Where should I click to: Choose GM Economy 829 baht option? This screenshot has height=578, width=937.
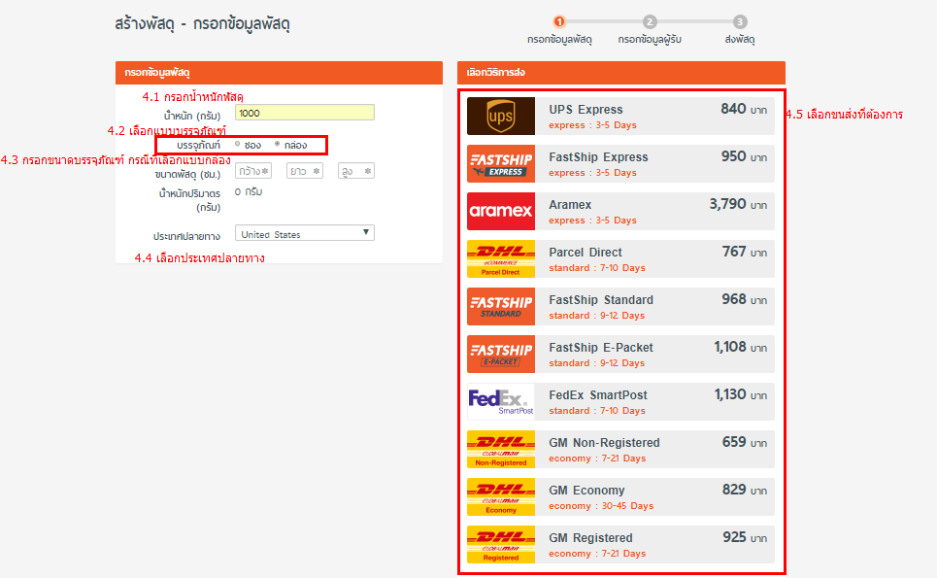(x=620, y=496)
